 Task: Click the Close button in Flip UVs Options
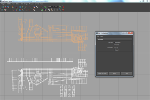(x=126, y=73)
